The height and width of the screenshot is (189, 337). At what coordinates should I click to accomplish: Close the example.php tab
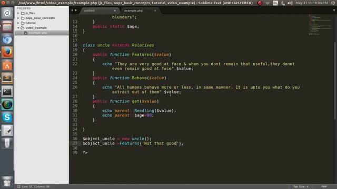click(155, 10)
